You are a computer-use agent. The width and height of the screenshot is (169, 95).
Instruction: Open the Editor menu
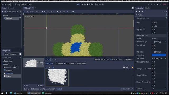click(x=24, y=4)
